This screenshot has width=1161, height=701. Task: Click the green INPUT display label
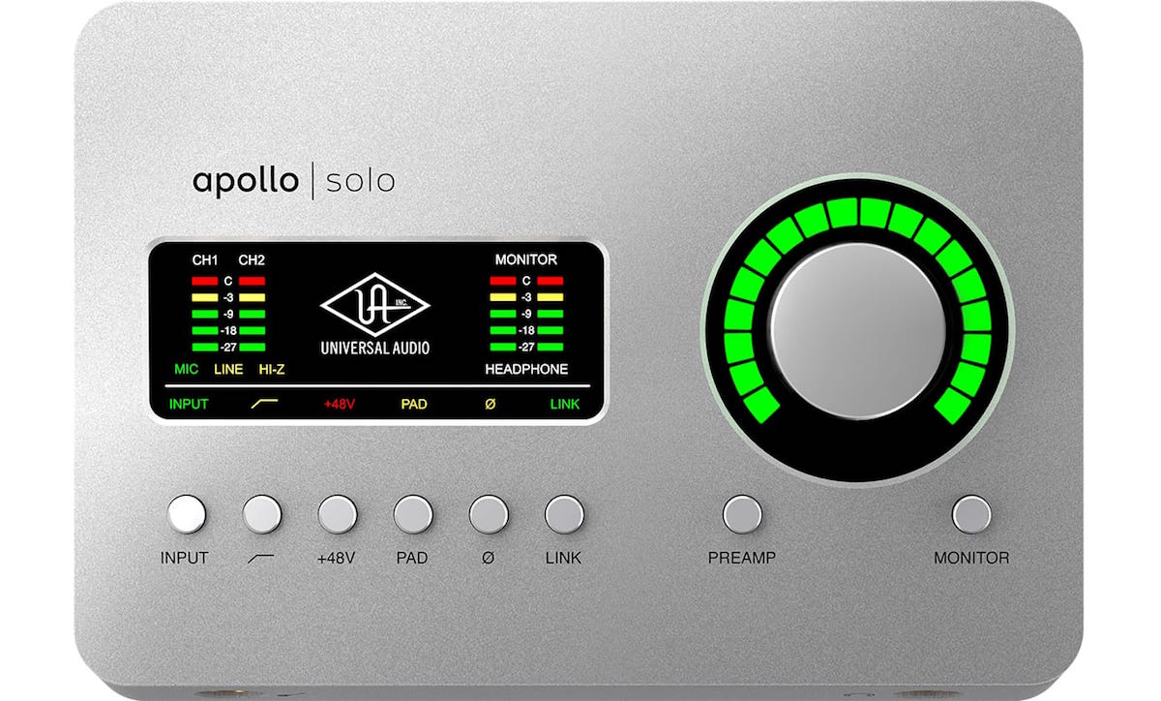(188, 404)
